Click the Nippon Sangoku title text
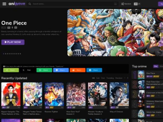 click(10, 113)
